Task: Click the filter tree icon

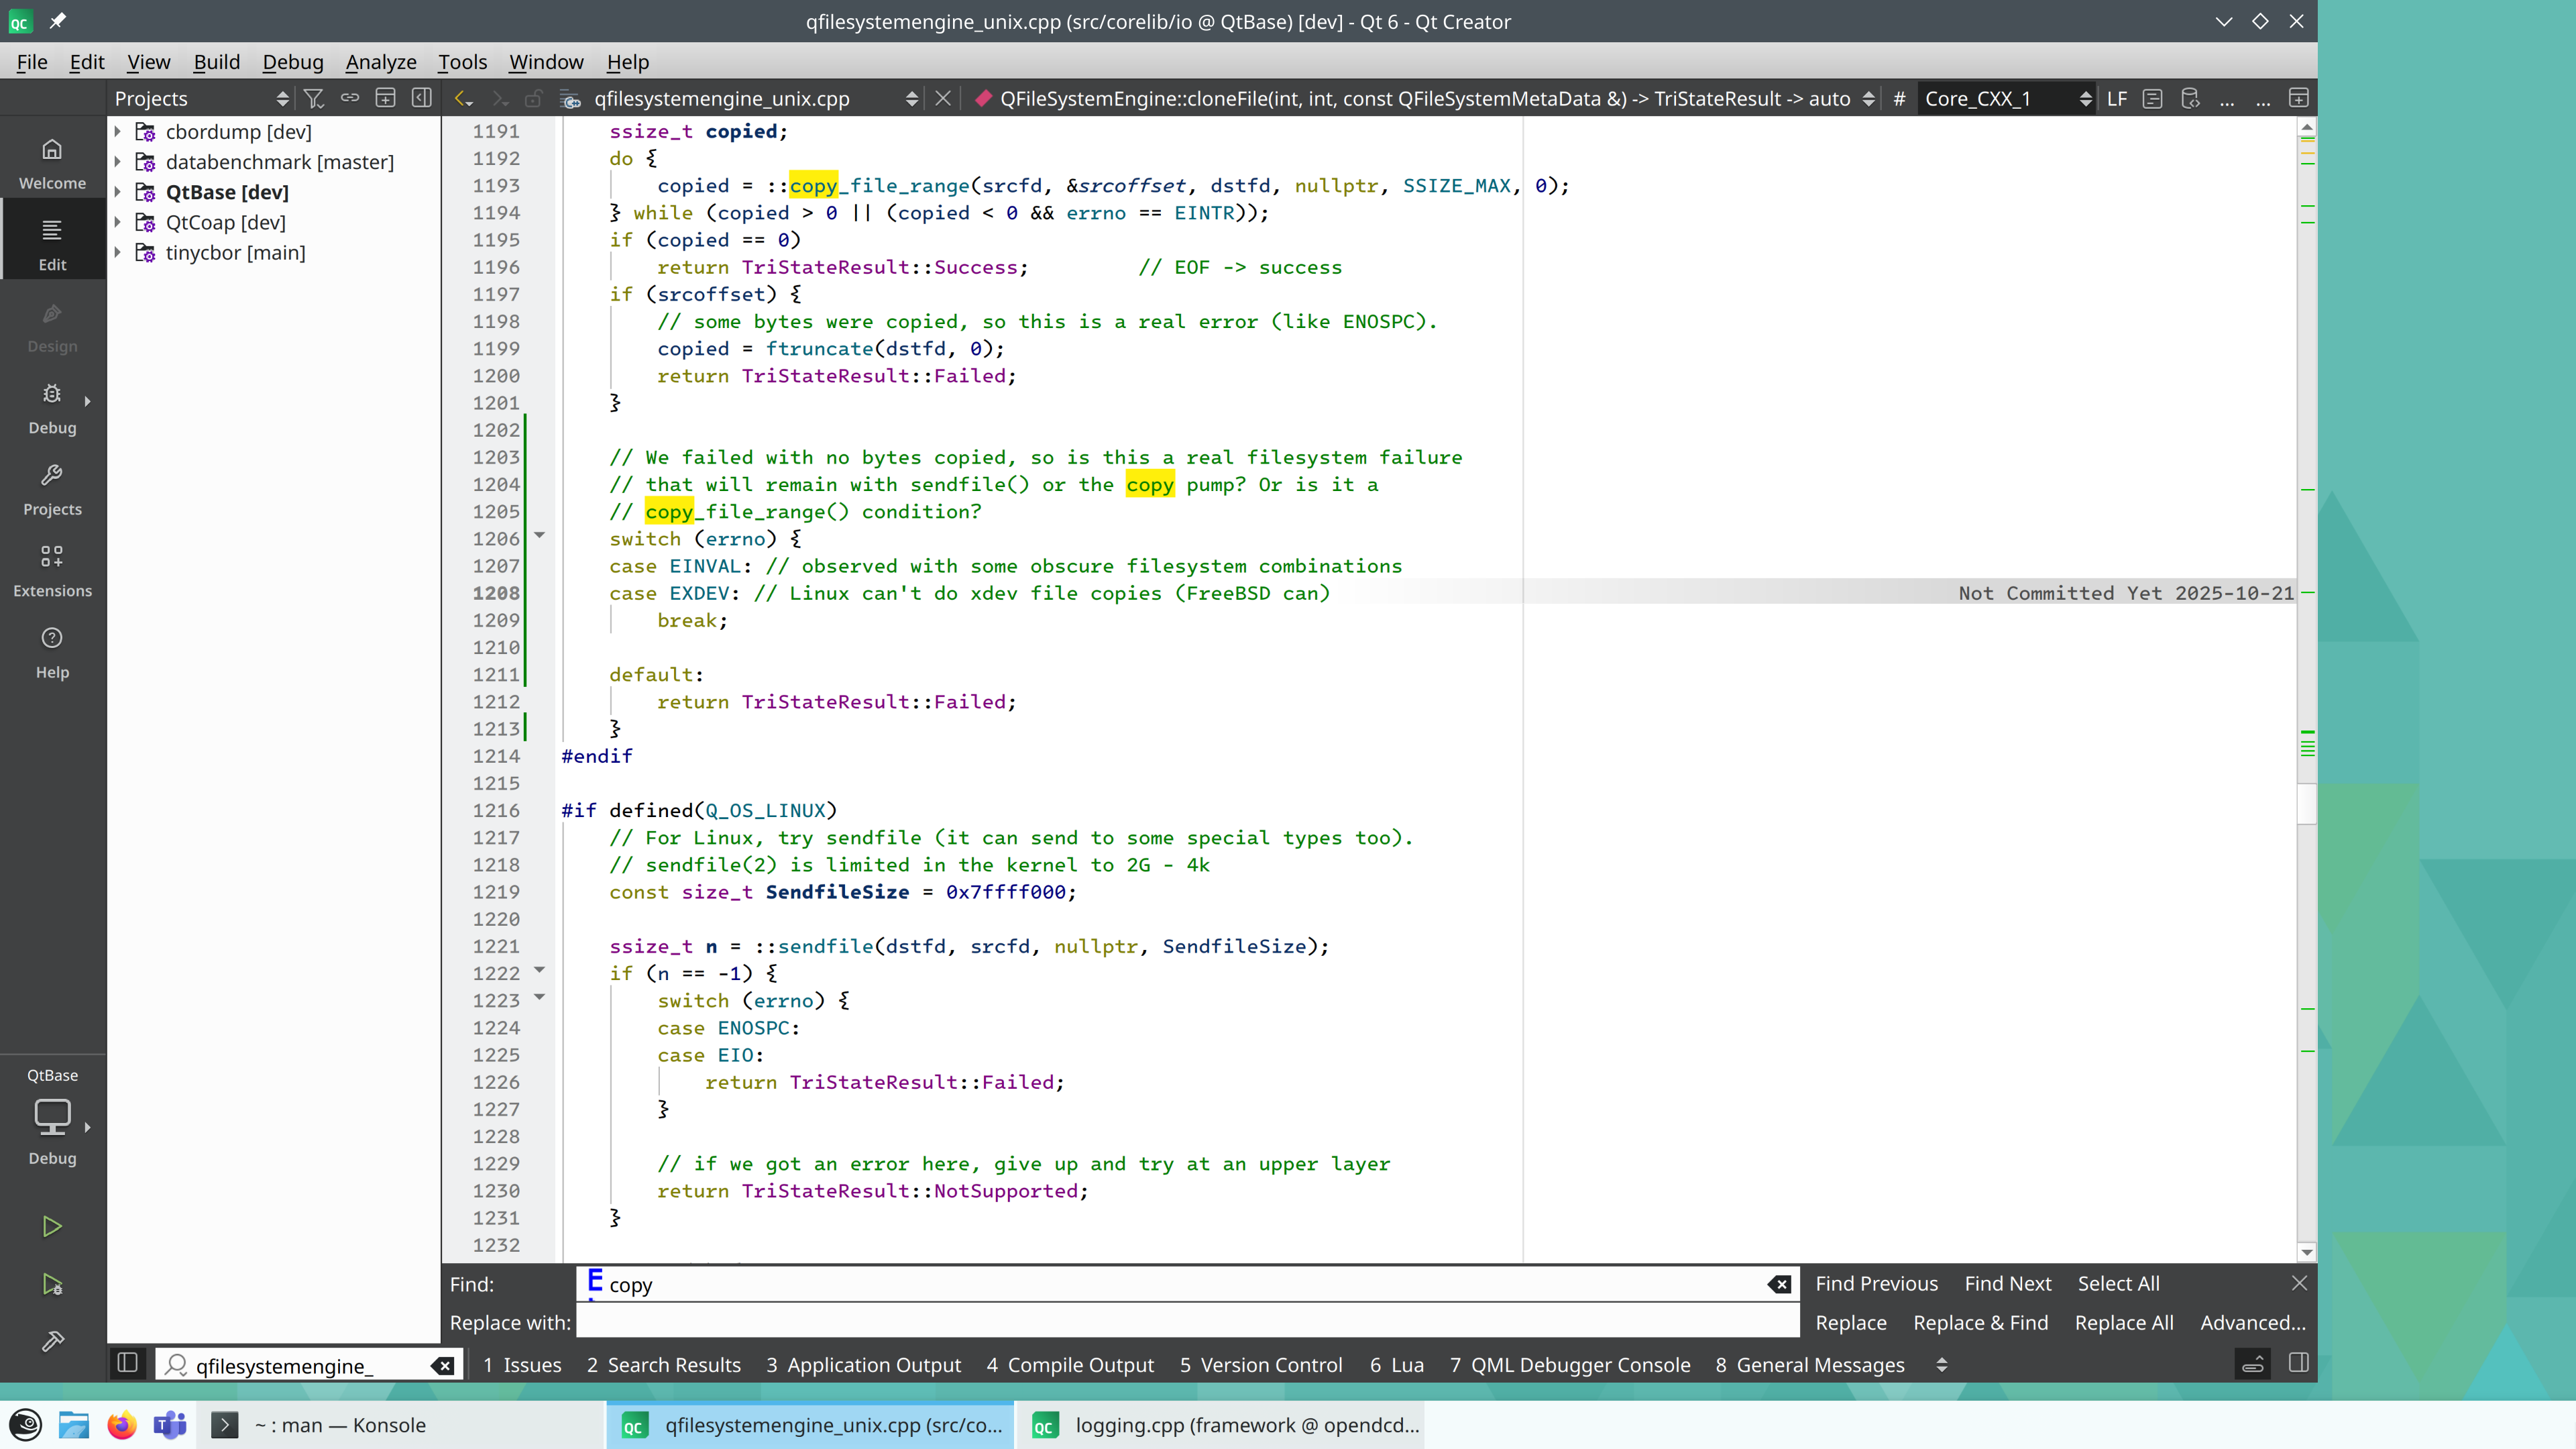Action: point(314,98)
